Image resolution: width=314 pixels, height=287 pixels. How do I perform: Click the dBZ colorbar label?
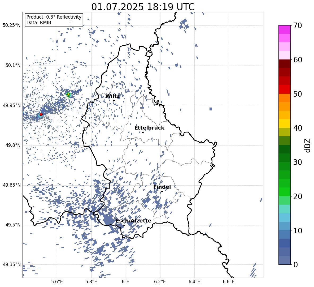(308, 145)
